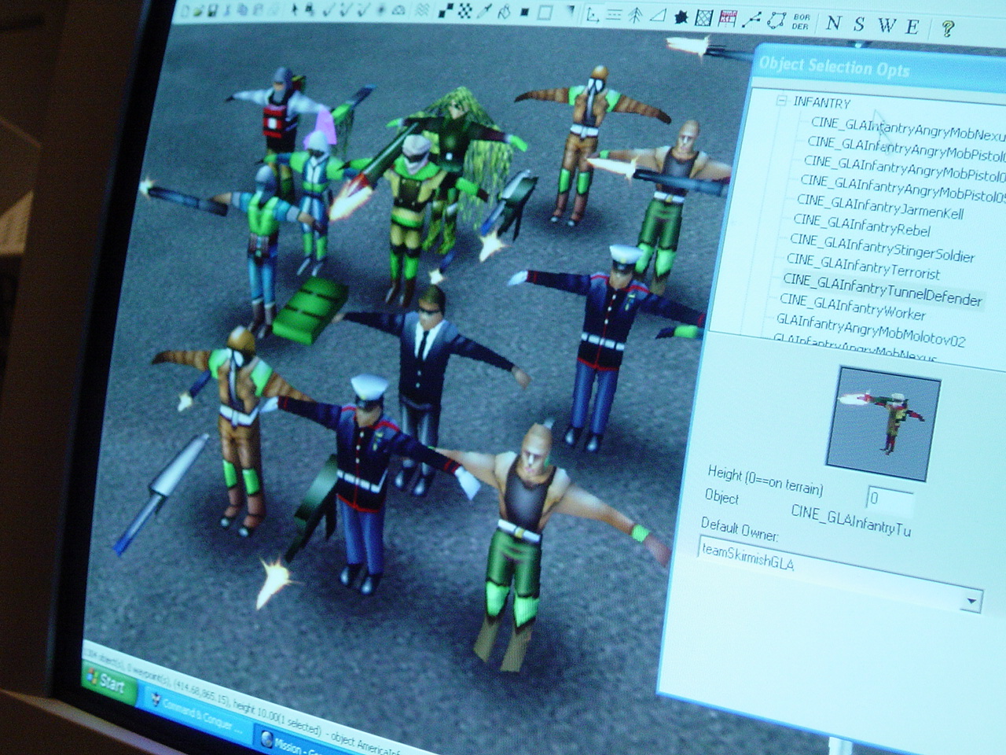Select CINE_GLAInfantryTunnelDefender in the list
This screenshot has height=755, width=1006.
883,289
